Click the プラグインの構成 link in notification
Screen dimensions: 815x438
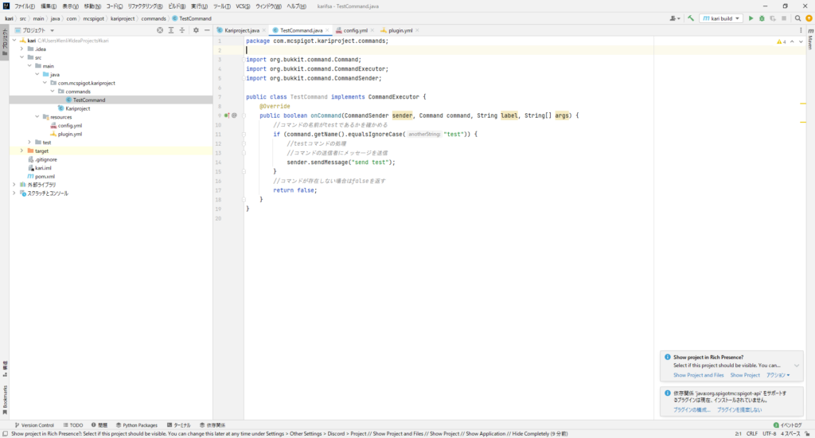pyautogui.click(x=691, y=409)
